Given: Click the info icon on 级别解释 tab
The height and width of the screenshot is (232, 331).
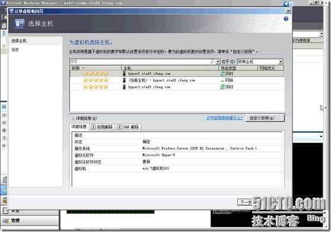Looking at the screenshot, I should [x=93, y=127].
